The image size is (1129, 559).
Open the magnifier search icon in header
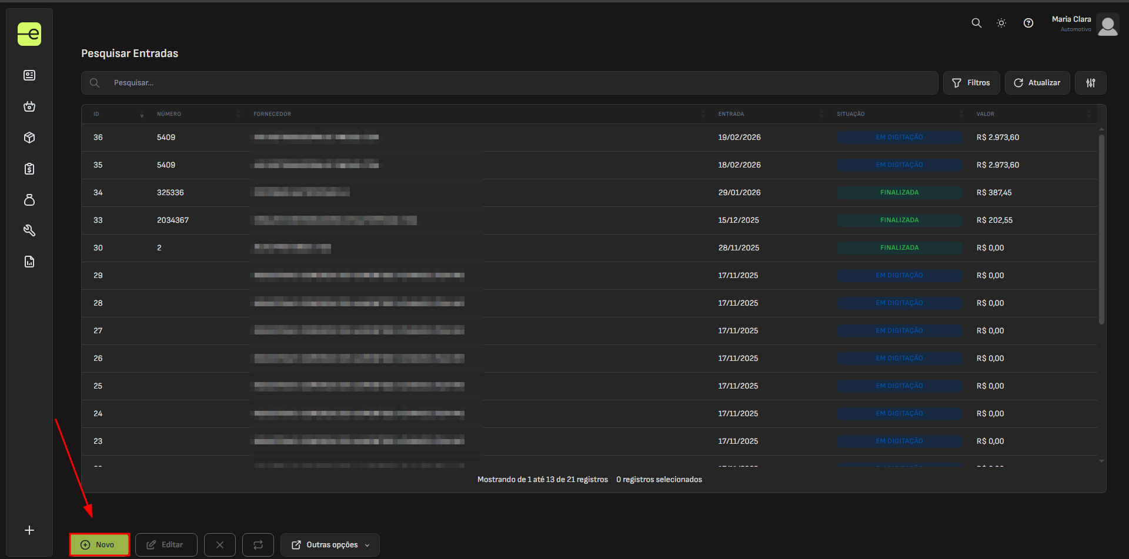[976, 23]
